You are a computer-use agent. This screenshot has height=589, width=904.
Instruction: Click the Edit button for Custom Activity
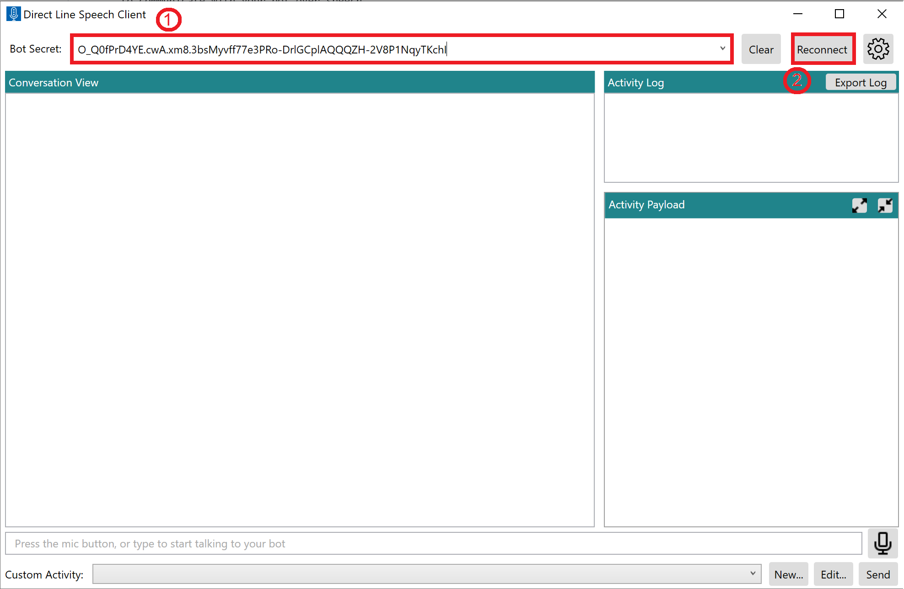click(x=834, y=572)
